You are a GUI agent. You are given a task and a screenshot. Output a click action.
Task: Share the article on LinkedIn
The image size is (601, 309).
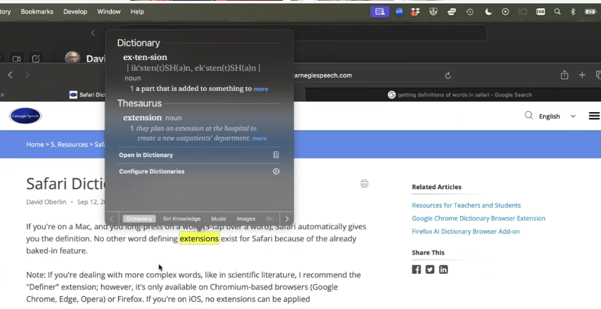443,269
